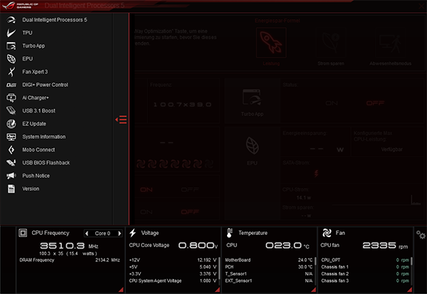Screen dimensions: 427x294
Task: Click the EZ Update globe icon
Action: click(11, 124)
